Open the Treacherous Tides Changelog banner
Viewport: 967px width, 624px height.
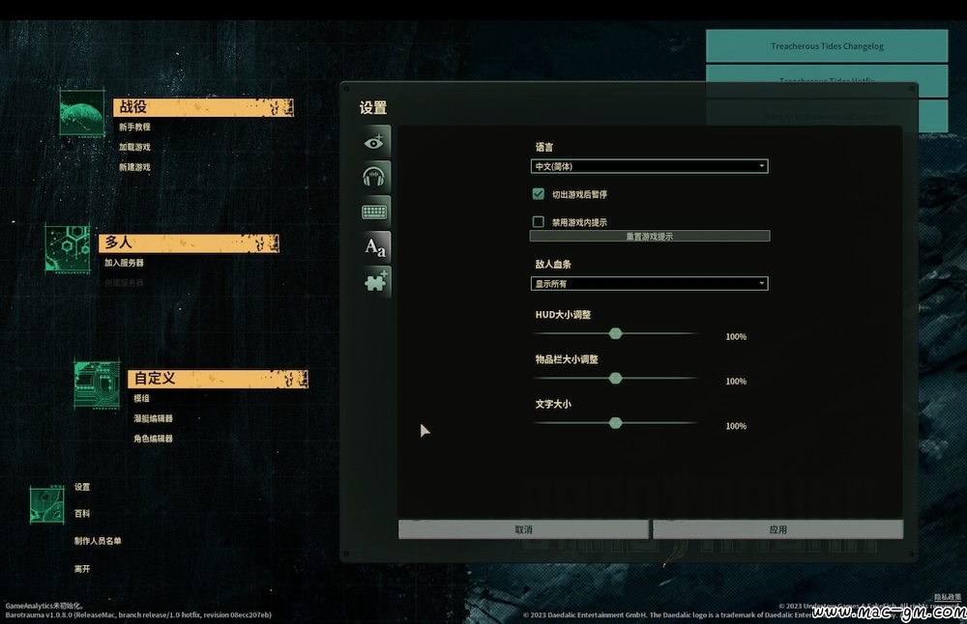click(x=827, y=46)
